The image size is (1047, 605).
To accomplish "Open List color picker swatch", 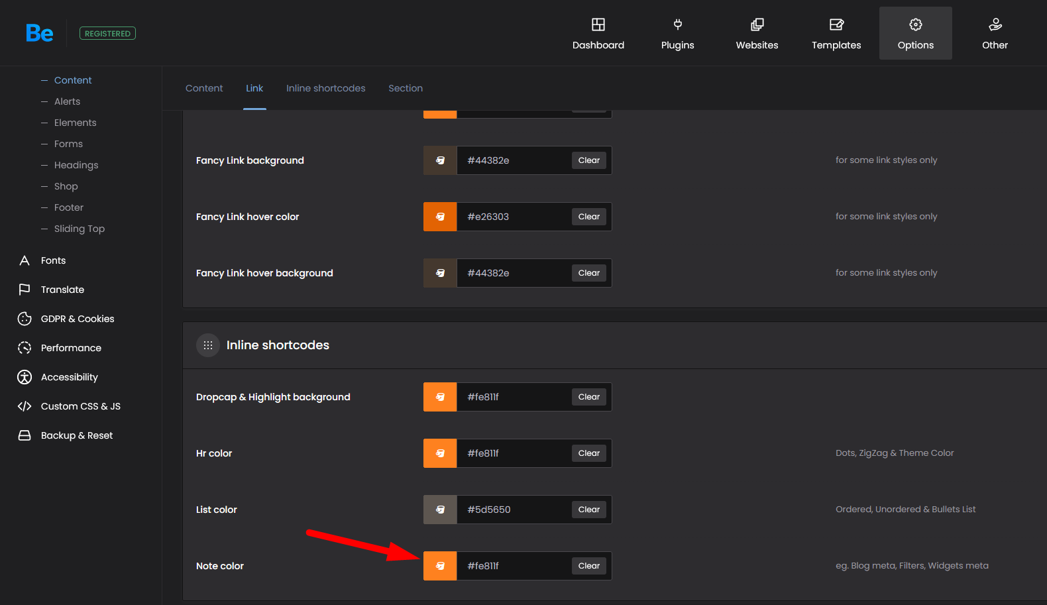I will (440, 510).
